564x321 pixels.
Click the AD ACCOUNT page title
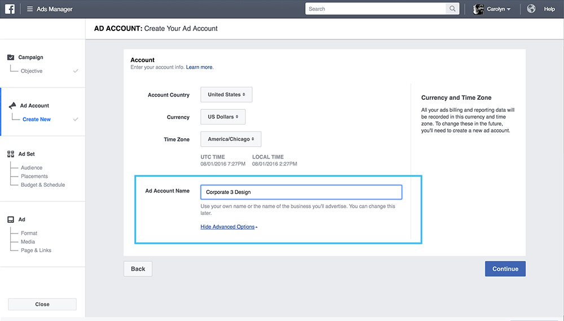pyautogui.click(x=156, y=28)
